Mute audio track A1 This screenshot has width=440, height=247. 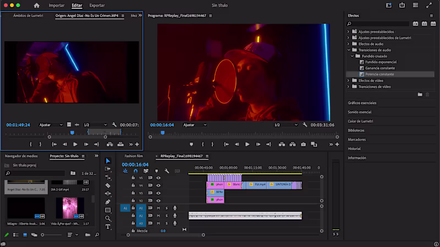158,208
